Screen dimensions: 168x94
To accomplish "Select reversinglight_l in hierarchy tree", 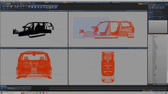I will click(x=155, y=48).
